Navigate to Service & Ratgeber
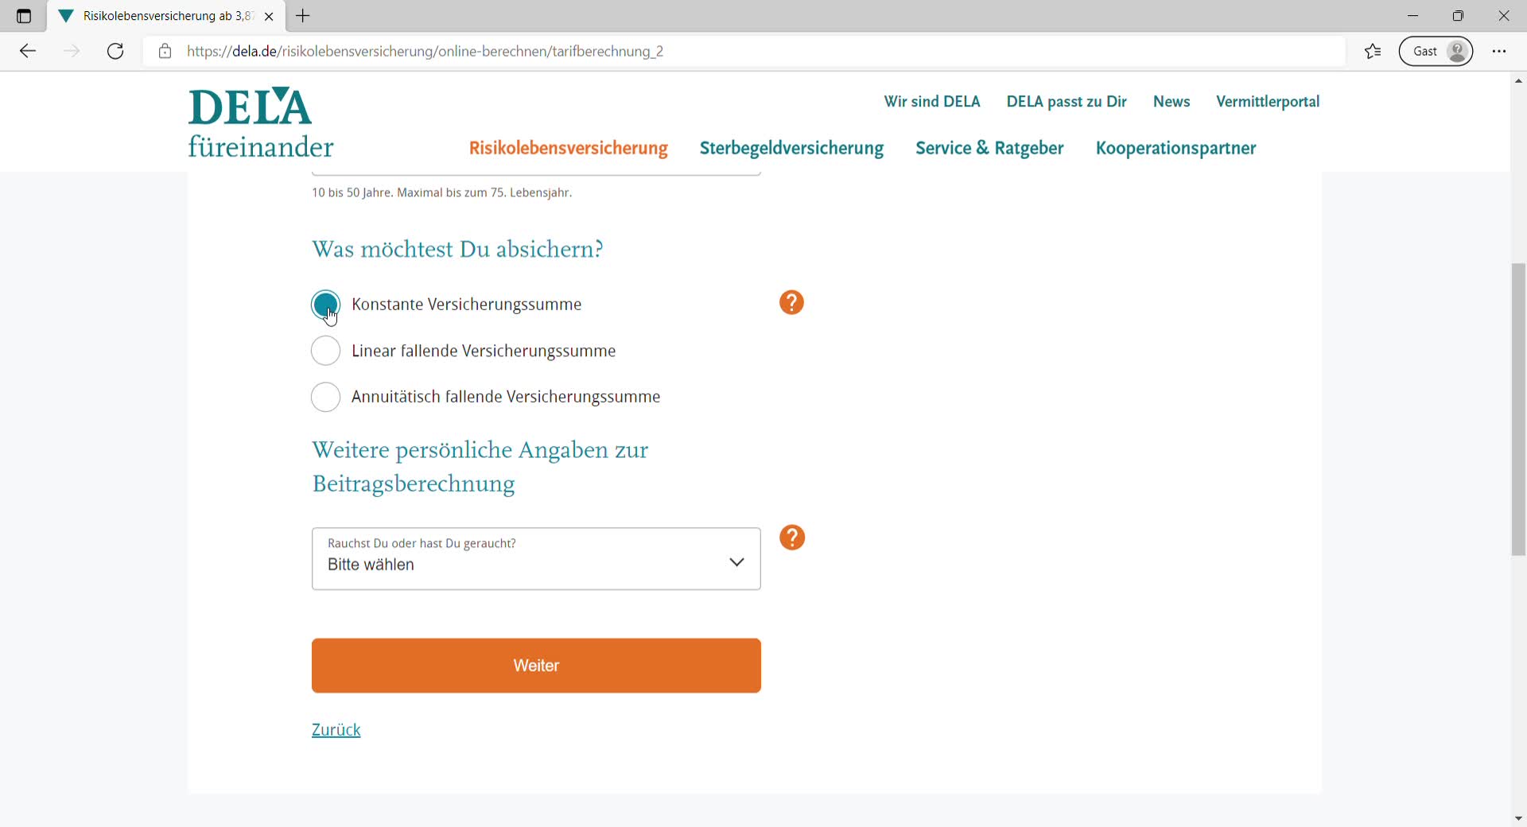The height and width of the screenshot is (827, 1527). (989, 149)
